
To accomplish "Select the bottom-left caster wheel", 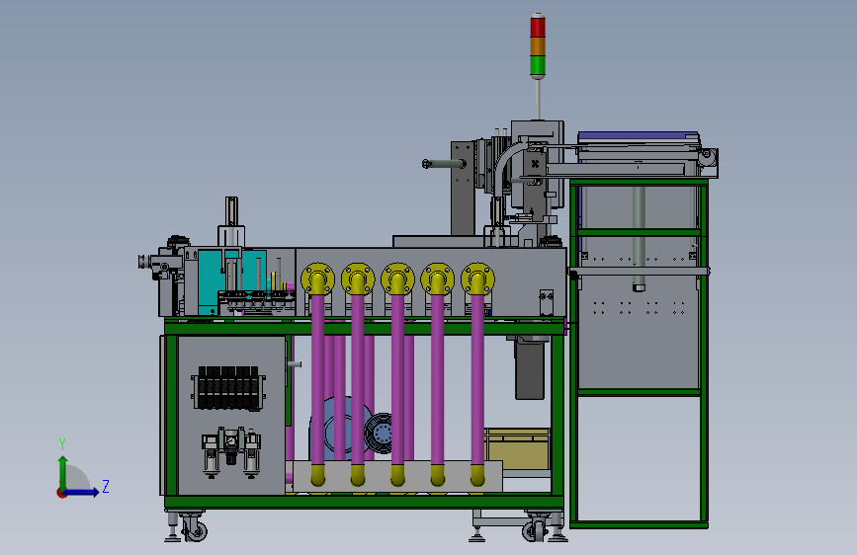I will click(x=194, y=528).
